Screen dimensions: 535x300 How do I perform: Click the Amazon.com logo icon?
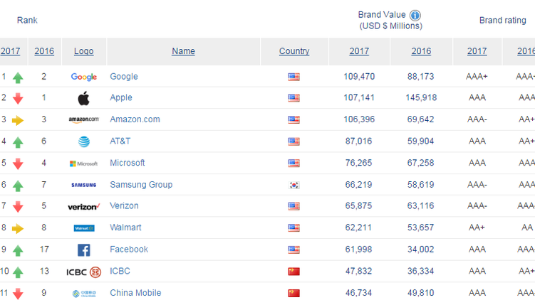84,119
